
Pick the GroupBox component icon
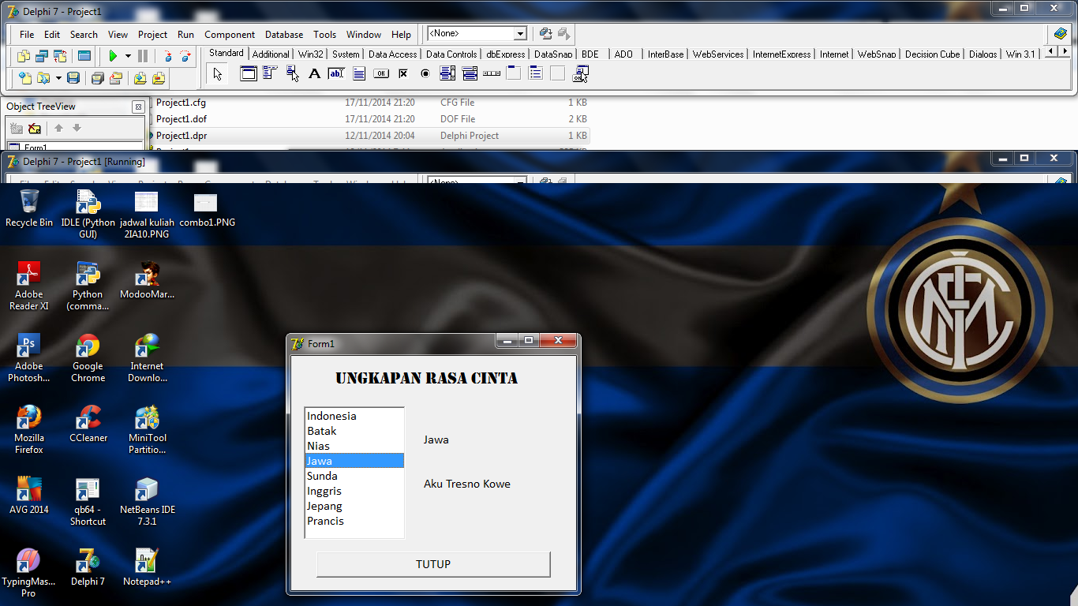[x=514, y=73]
